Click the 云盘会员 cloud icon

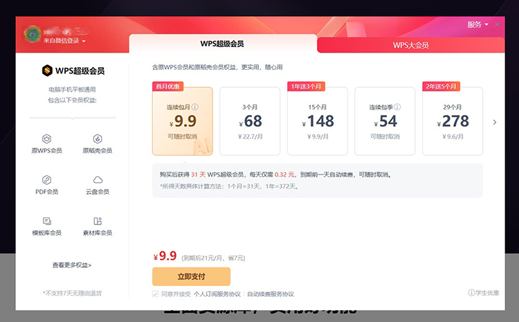coord(98,180)
